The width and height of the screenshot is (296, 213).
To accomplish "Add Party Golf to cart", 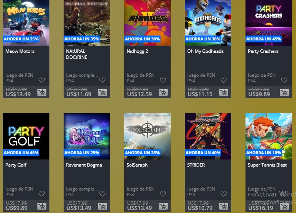I will 42,206.
